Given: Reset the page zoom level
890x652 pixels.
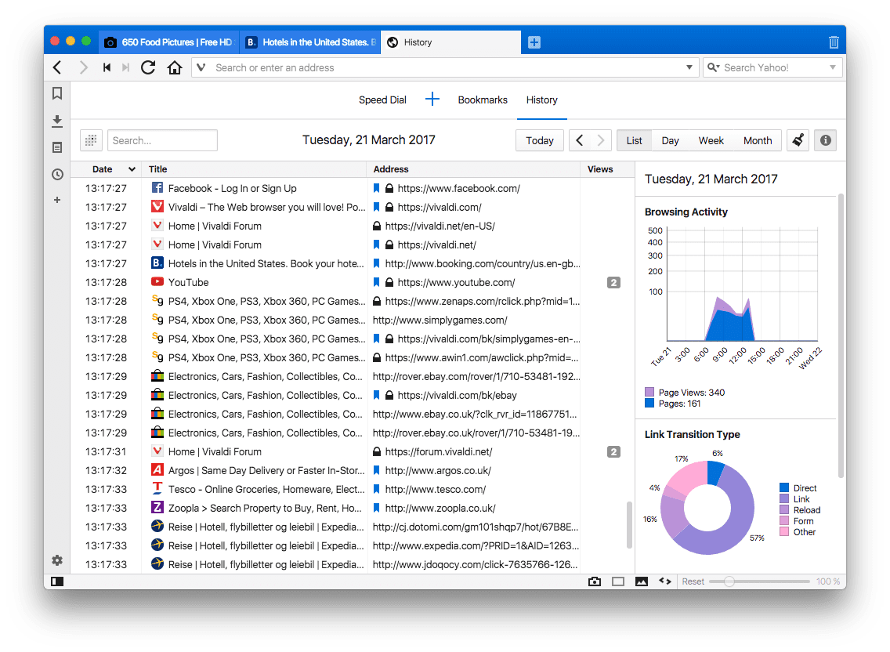Looking at the screenshot, I should tap(693, 581).
